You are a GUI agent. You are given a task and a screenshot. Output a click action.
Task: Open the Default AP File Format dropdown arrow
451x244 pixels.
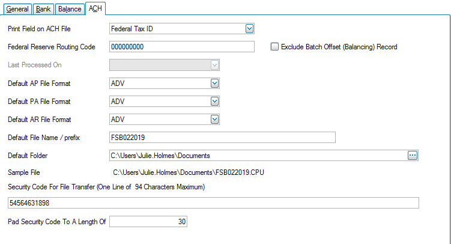214,84
